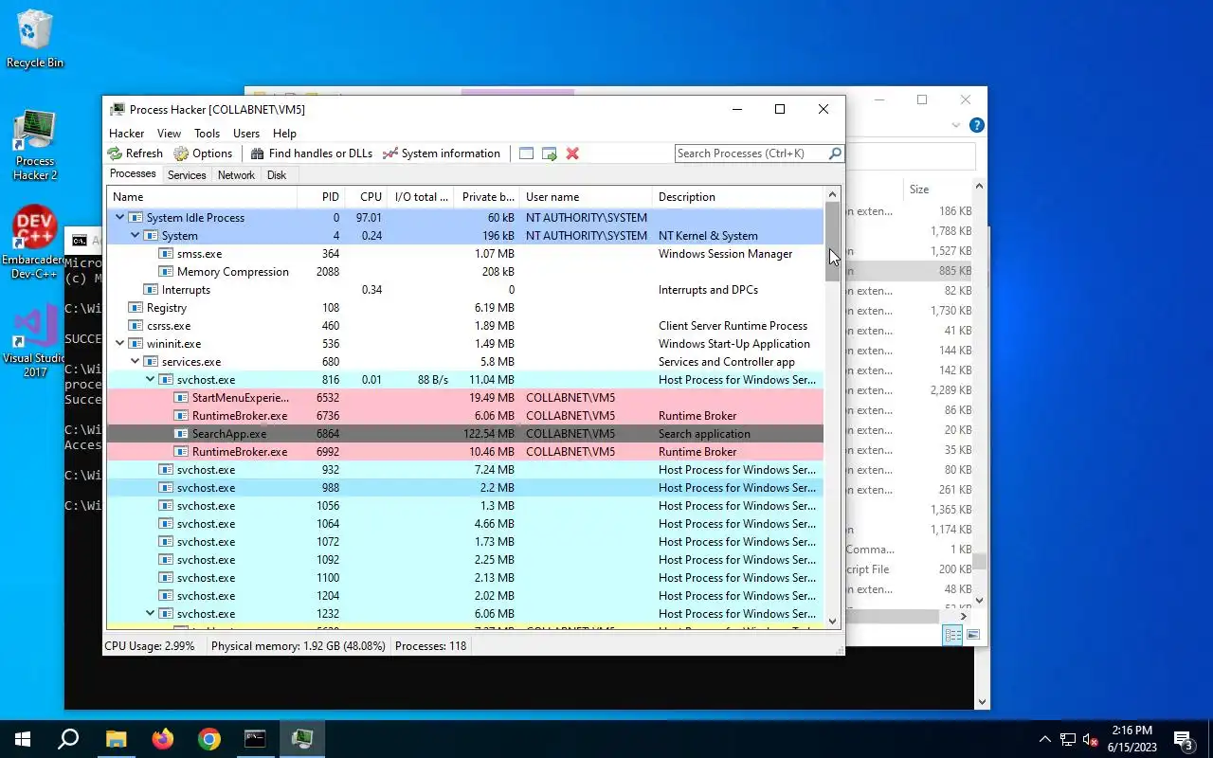1213x758 pixels.
Task: Click the Registry process icon
Action: pos(136,308)
